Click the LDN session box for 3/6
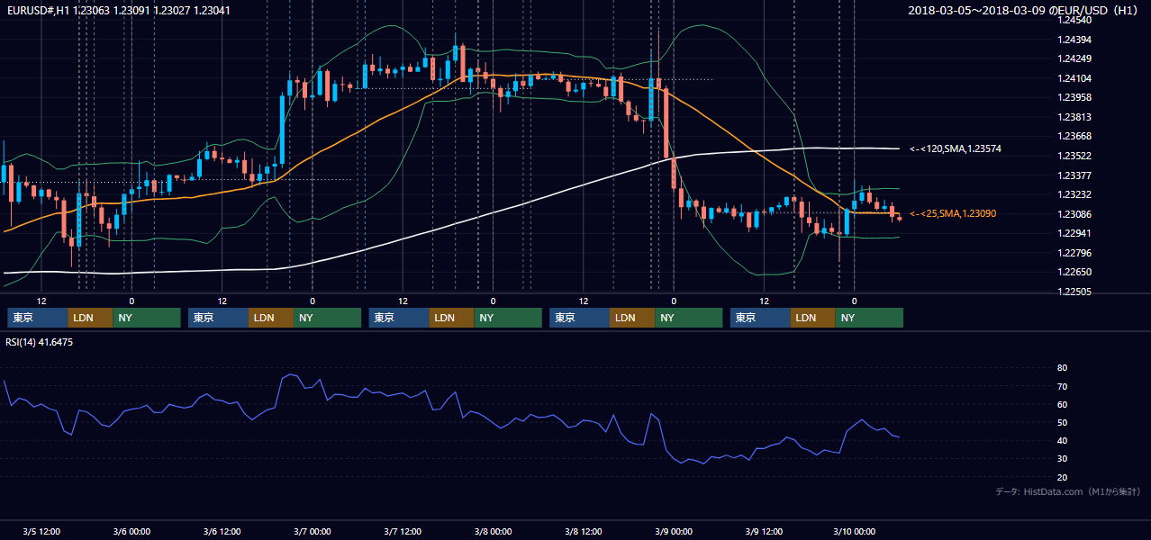The height and width of the screenshot is (540, 1151). (272, 318)
